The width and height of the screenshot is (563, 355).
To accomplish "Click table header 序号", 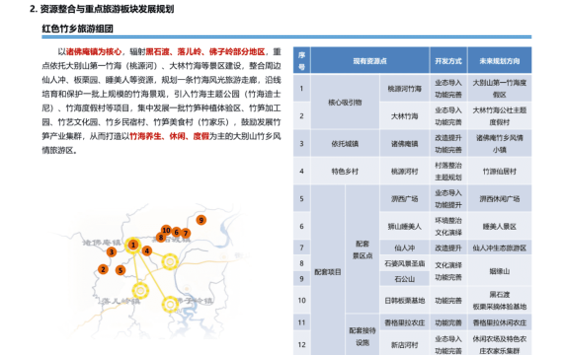I will 301,60.
